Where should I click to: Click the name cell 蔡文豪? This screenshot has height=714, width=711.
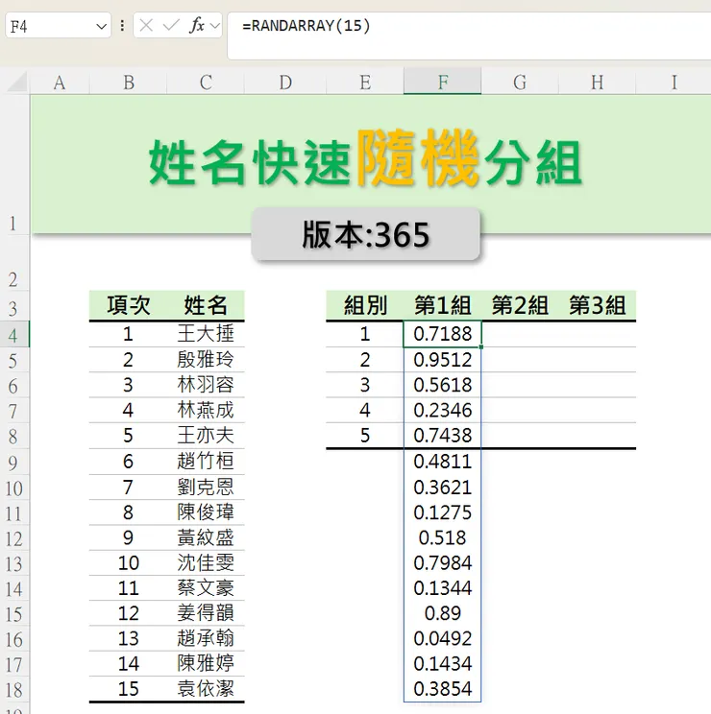[x=206, y=588]
